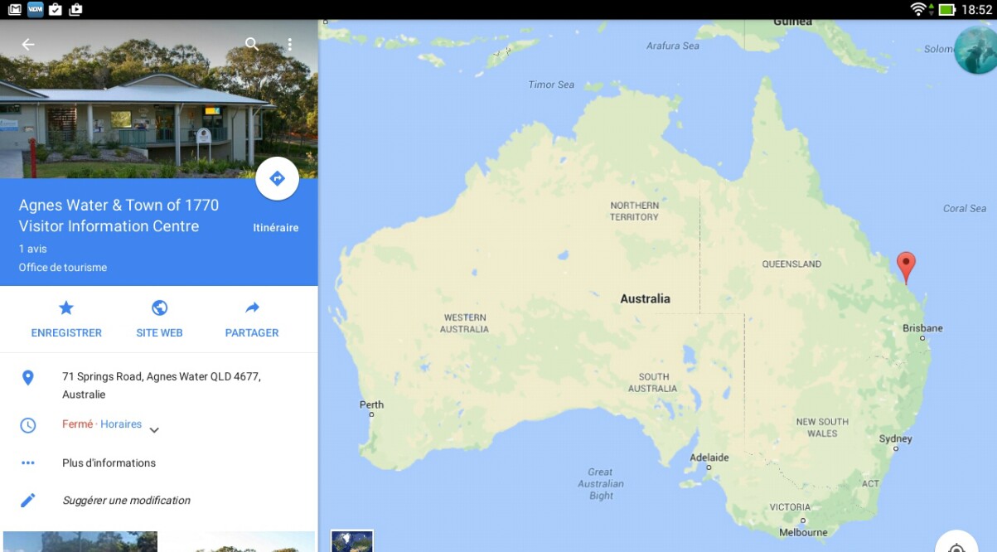997x552 pixels.
Task: Toggle satellite layer thumbnail
Action: point(352,541)
